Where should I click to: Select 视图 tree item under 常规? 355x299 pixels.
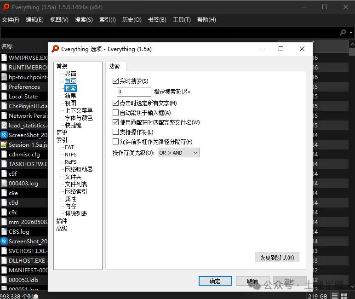[71, 103]
